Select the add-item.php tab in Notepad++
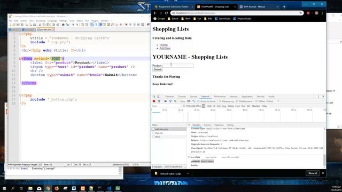 click(45, 30)
